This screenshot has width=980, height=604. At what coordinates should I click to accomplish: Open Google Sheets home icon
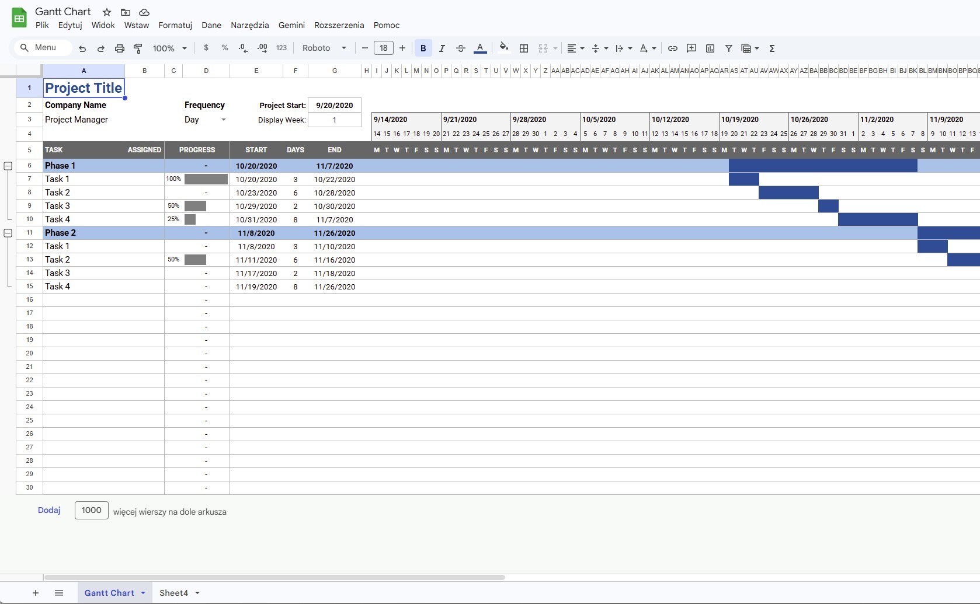19,18
